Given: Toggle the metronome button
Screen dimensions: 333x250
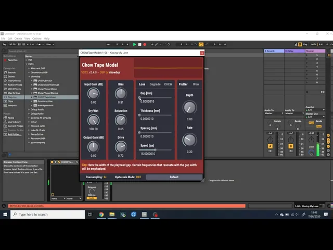Looking at the screenshot, I should coord(39,44).
